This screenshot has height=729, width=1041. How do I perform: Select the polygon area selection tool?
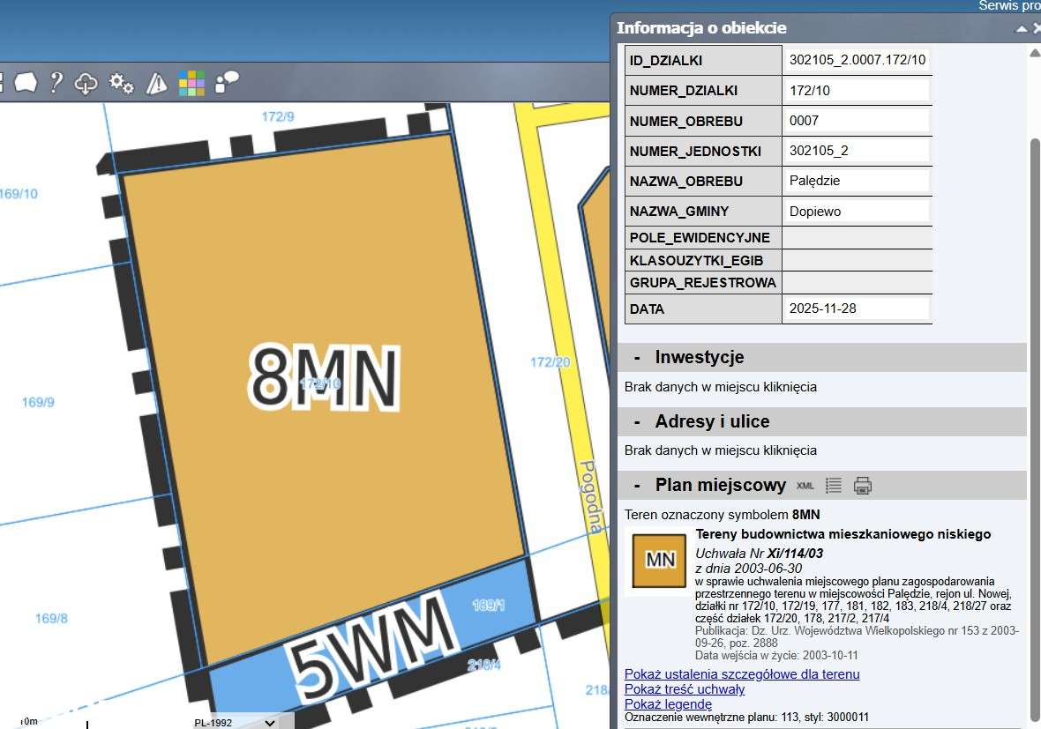click(x=26, y=83)
